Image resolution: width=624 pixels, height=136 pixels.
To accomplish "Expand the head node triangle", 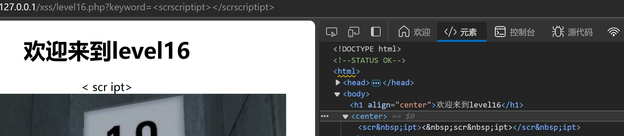I will click(338, 82).
